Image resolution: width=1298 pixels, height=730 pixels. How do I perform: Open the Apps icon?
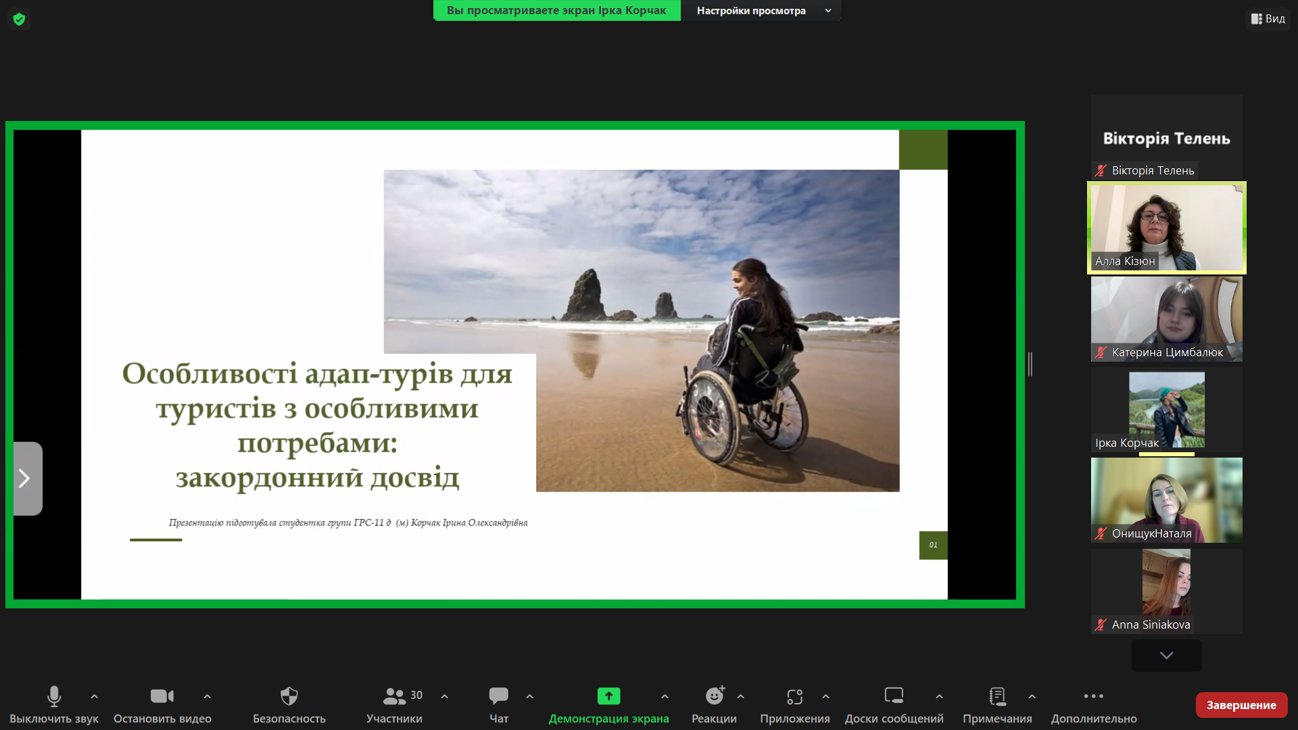click(794, 696)
